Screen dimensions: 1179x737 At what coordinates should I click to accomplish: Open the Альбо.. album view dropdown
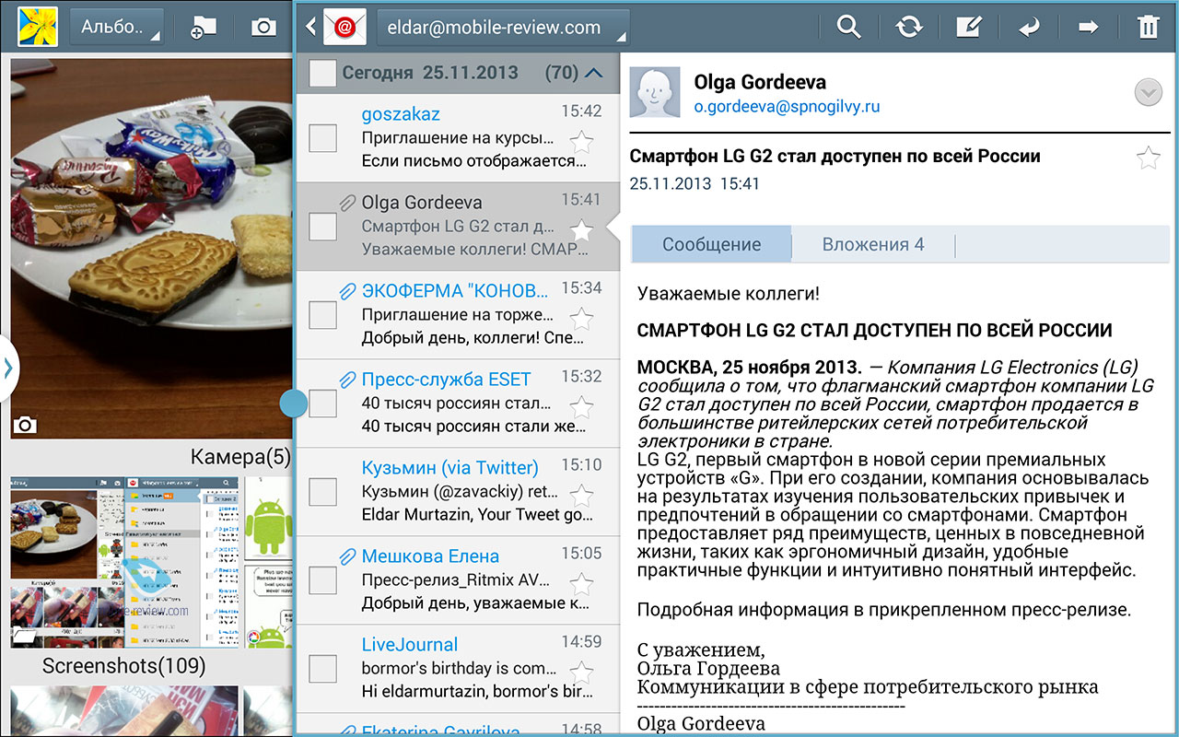(117, 27)
